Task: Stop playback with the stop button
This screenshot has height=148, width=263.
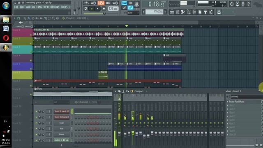Action: (x=97, y=9)
